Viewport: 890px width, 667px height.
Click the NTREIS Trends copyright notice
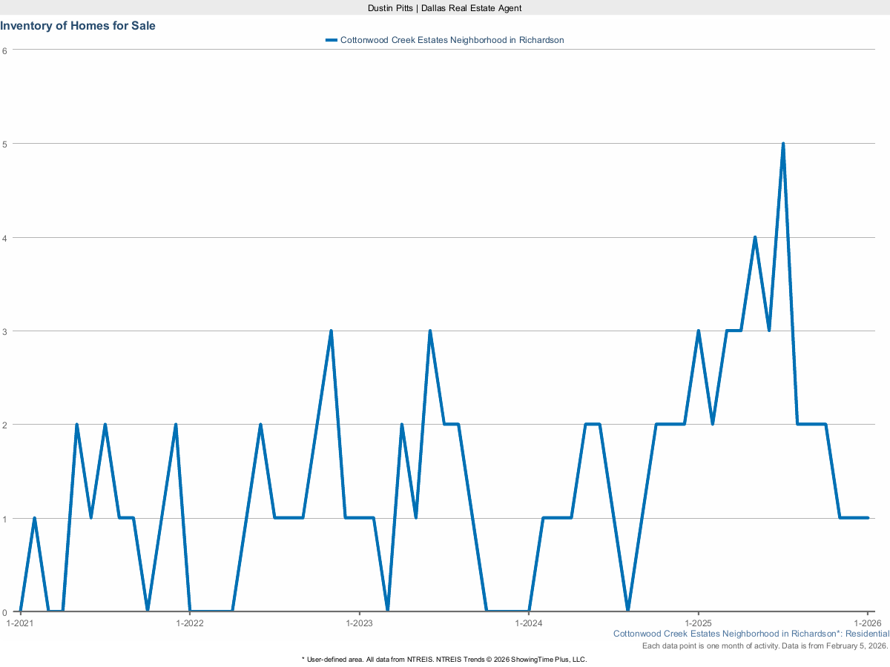click(444, 659)
